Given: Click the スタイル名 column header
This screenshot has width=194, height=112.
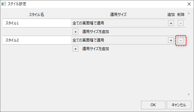Looking at the screenshot, I should click(x=36, y=15).
